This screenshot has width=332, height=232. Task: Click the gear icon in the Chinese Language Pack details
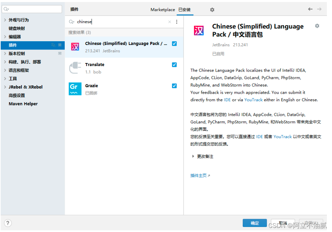[317, 26]
